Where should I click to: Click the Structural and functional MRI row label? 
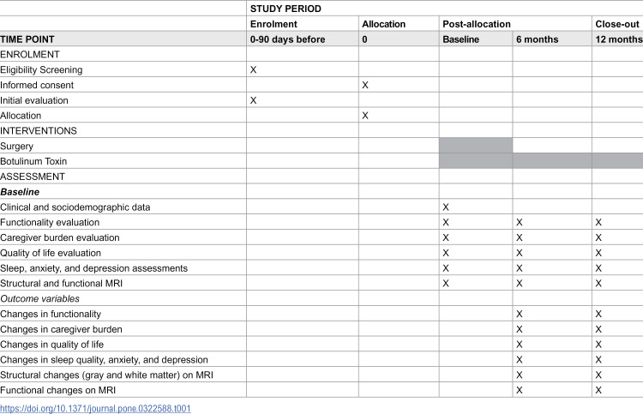pos(61,283)
